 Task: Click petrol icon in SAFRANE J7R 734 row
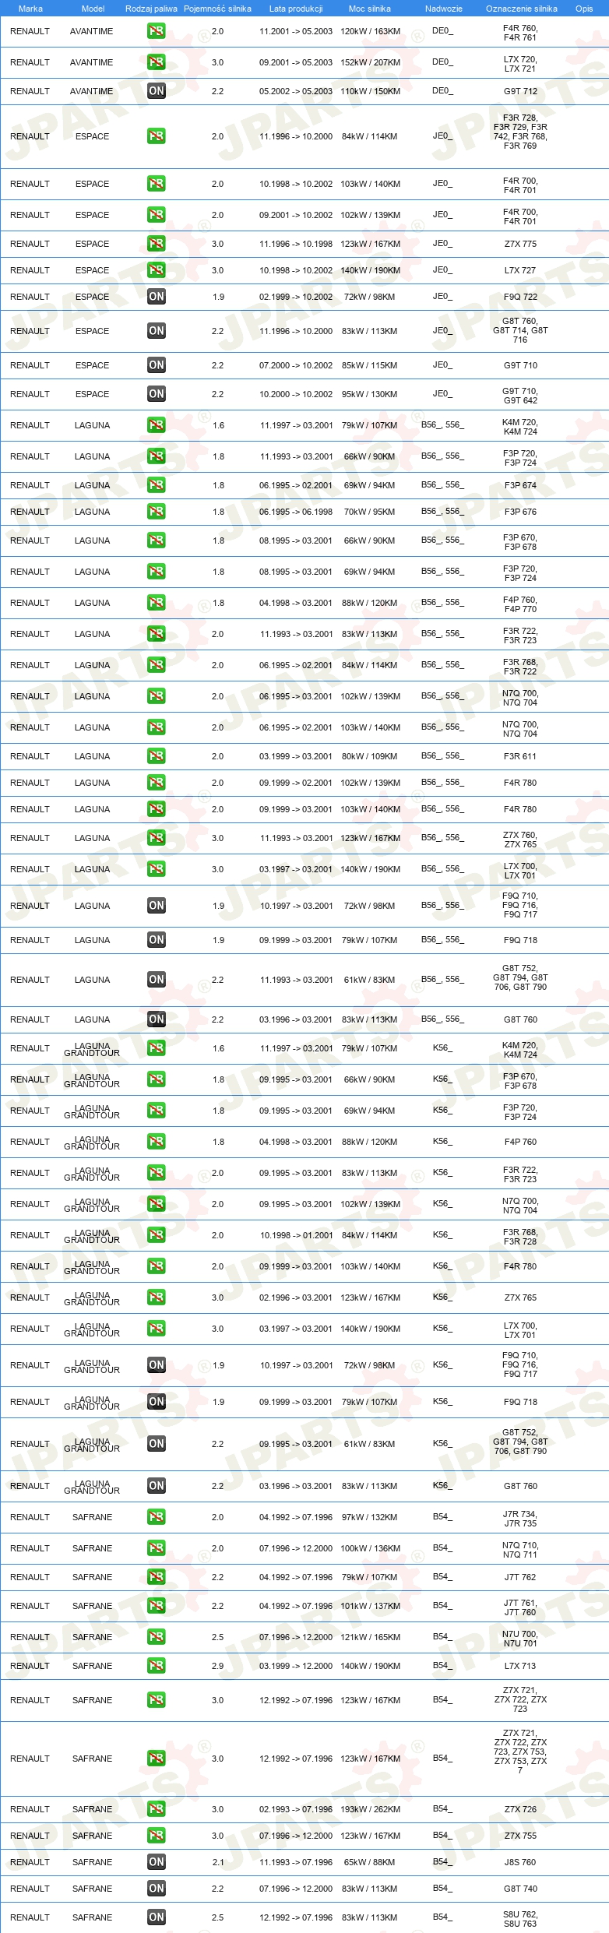pyautogui.click(x=157, y=1517)
